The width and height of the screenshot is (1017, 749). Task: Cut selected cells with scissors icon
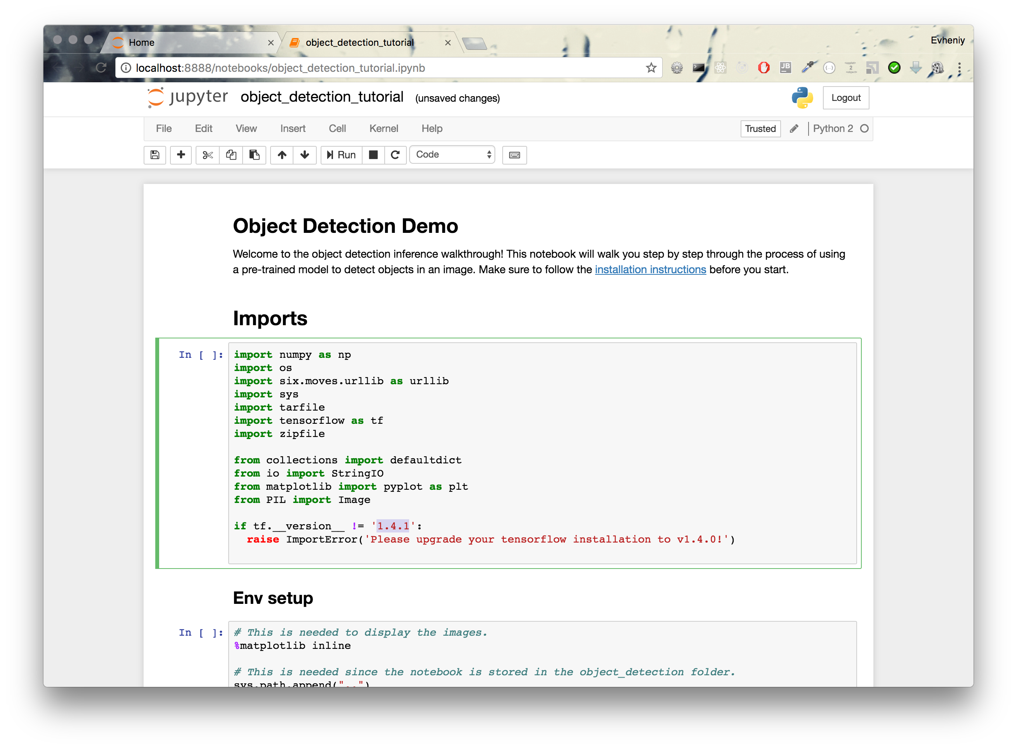208,155
